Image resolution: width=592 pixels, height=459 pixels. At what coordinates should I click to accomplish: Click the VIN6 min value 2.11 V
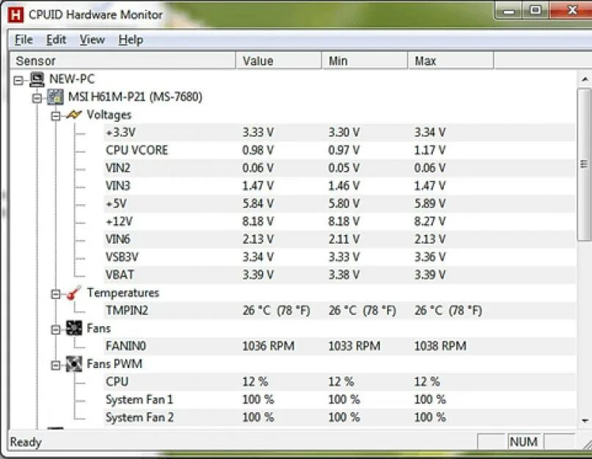tap(343, 239)
